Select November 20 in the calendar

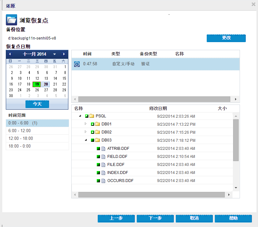tap(46, 84)
